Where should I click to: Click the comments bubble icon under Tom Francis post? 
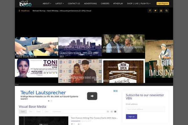72,124
